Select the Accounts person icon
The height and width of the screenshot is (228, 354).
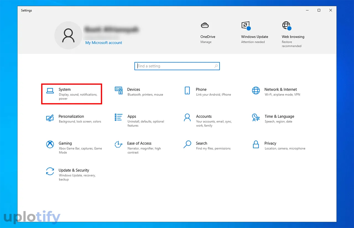[187, 117]
